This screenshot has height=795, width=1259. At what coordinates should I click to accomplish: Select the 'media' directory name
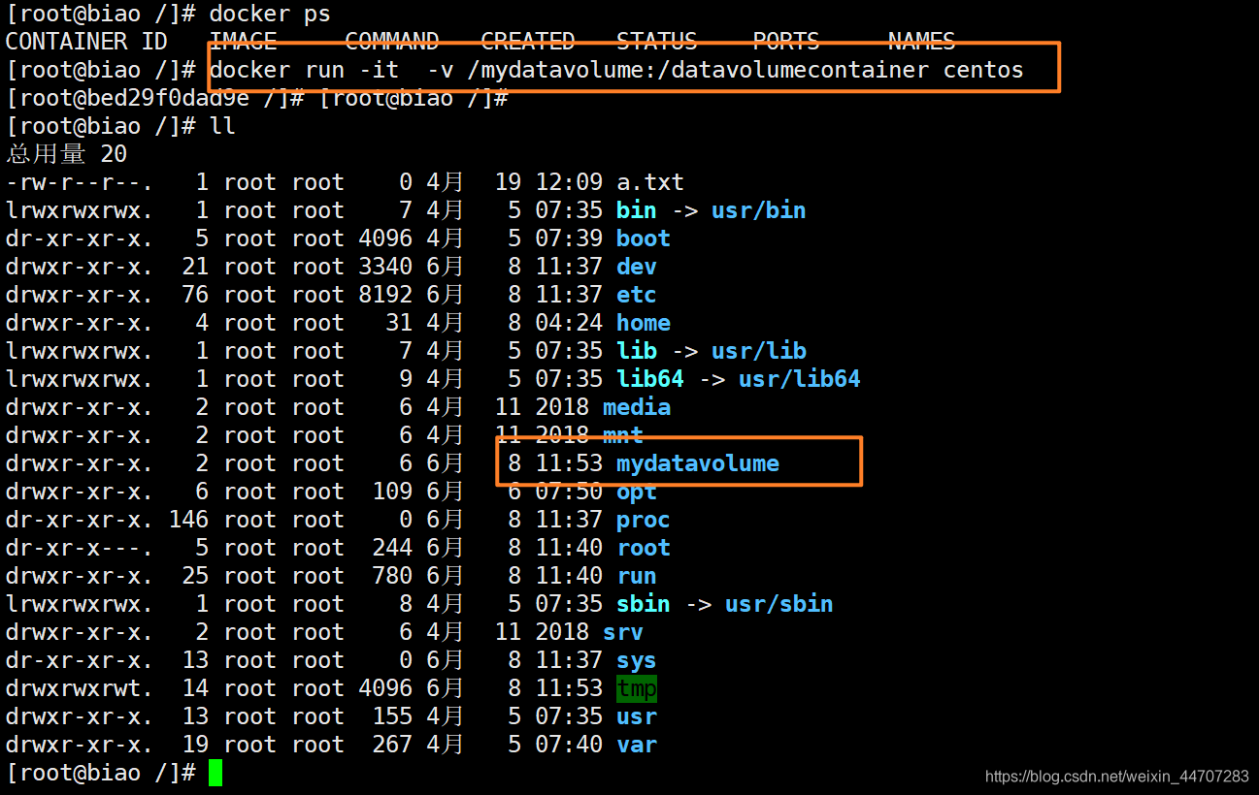click(x=637, y=407)
